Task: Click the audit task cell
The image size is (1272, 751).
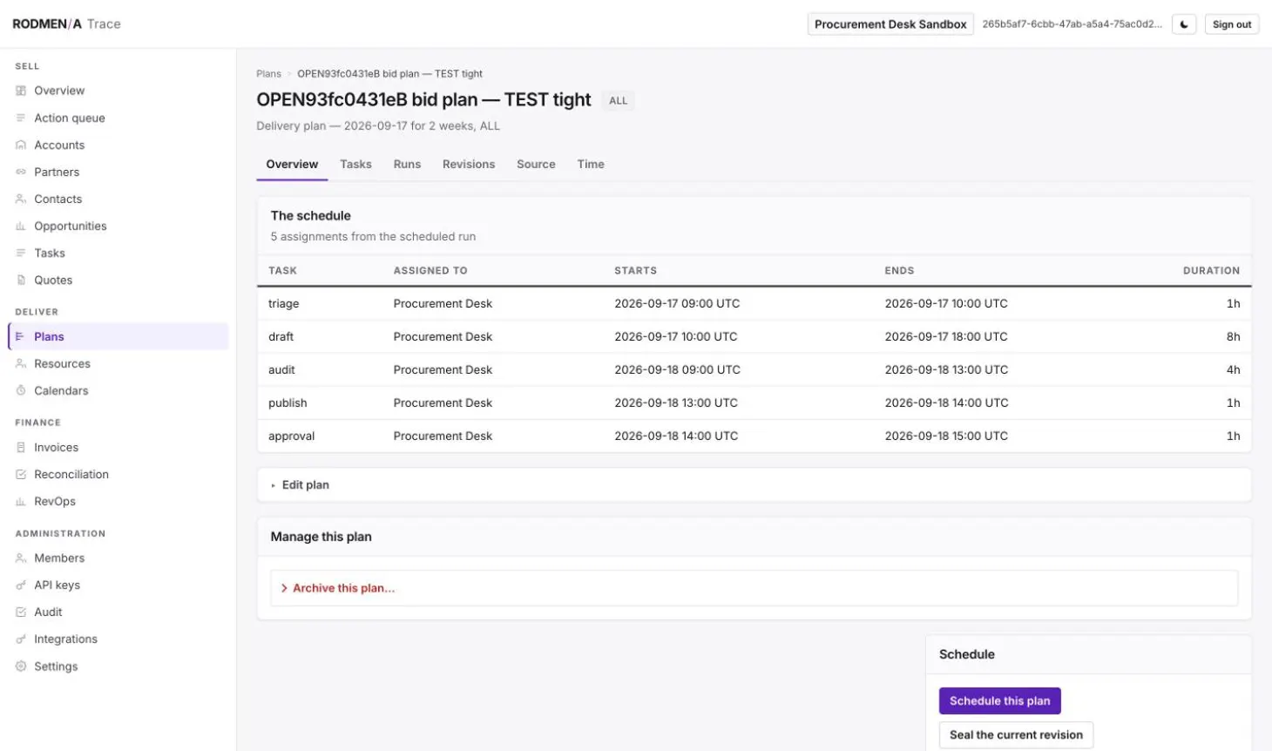Action: click(281, 369)
